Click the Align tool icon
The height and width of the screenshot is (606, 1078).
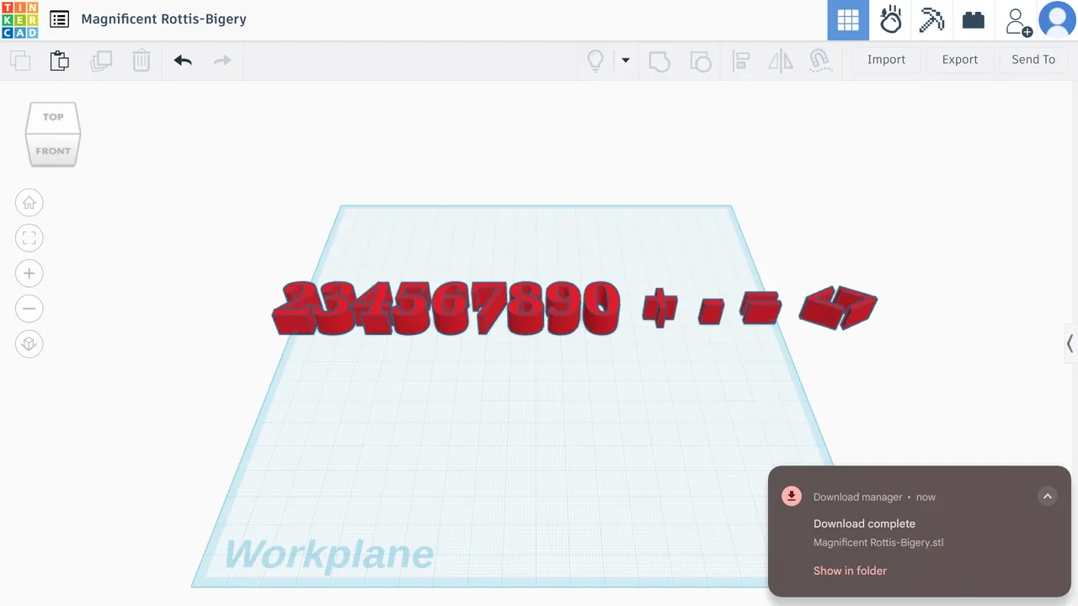(741, 61)
